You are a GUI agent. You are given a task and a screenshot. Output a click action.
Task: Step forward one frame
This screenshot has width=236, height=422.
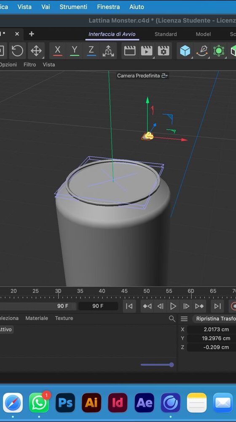pos(186,306)
